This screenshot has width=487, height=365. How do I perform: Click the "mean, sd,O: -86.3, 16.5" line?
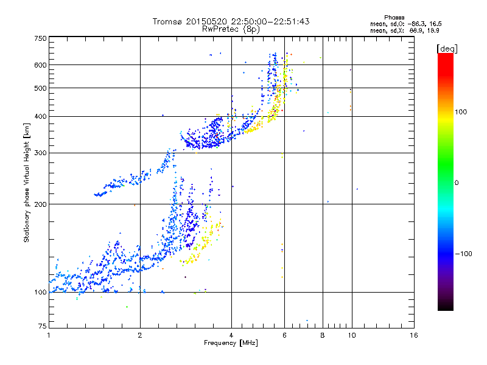[405, 24]
